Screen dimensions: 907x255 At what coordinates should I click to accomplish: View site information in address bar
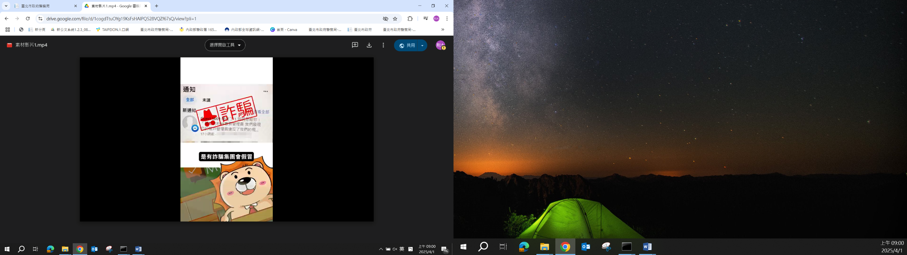click(x=40, y=19)
